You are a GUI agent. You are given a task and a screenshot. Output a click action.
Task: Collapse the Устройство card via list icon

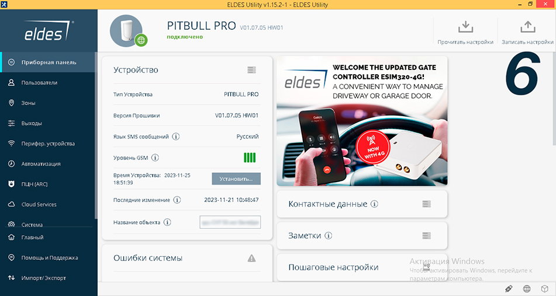pos(252,69)
